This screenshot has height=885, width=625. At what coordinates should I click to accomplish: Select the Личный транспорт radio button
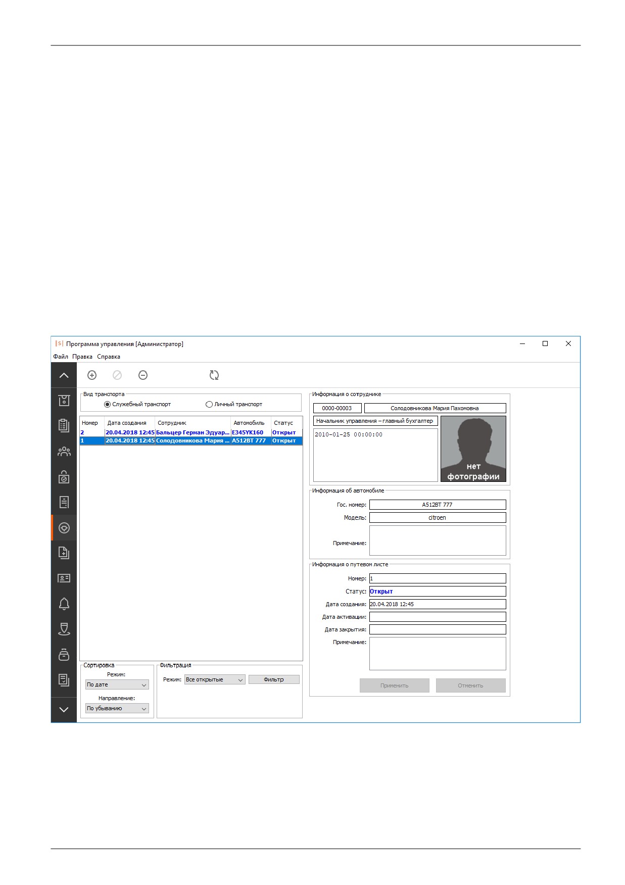(x=209, y=405)
